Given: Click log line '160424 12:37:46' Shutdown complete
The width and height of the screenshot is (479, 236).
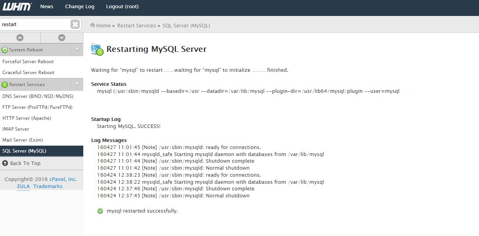Looking at the screenshot, I should 176,189.
